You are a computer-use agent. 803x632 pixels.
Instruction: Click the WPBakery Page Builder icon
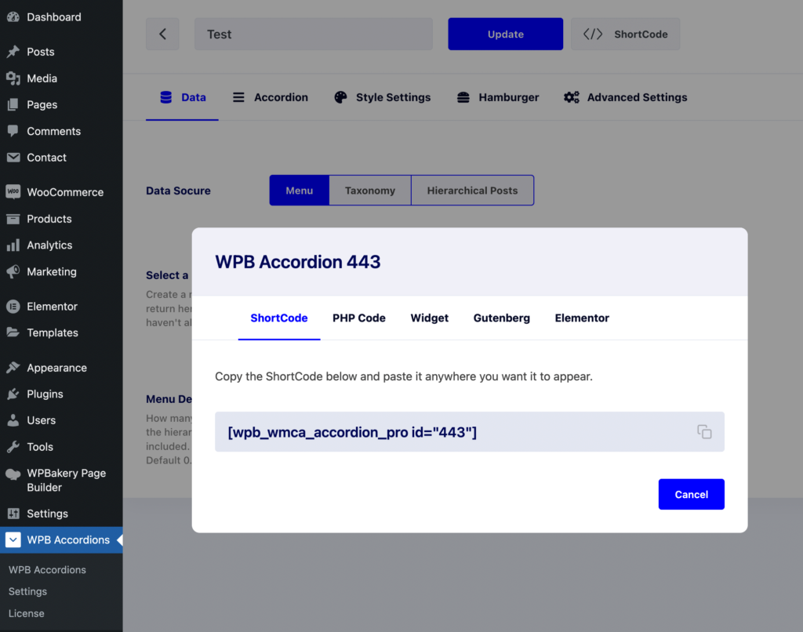13,474
